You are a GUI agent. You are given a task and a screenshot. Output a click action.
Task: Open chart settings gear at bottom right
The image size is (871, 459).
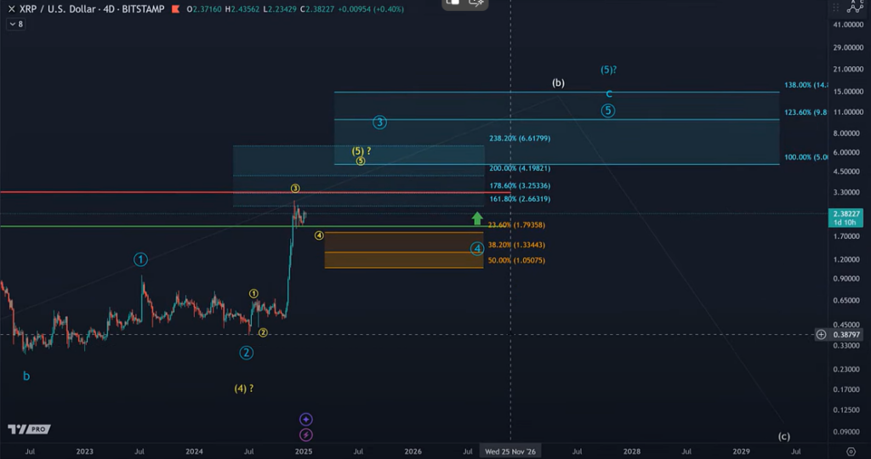[x=851, y=451]
